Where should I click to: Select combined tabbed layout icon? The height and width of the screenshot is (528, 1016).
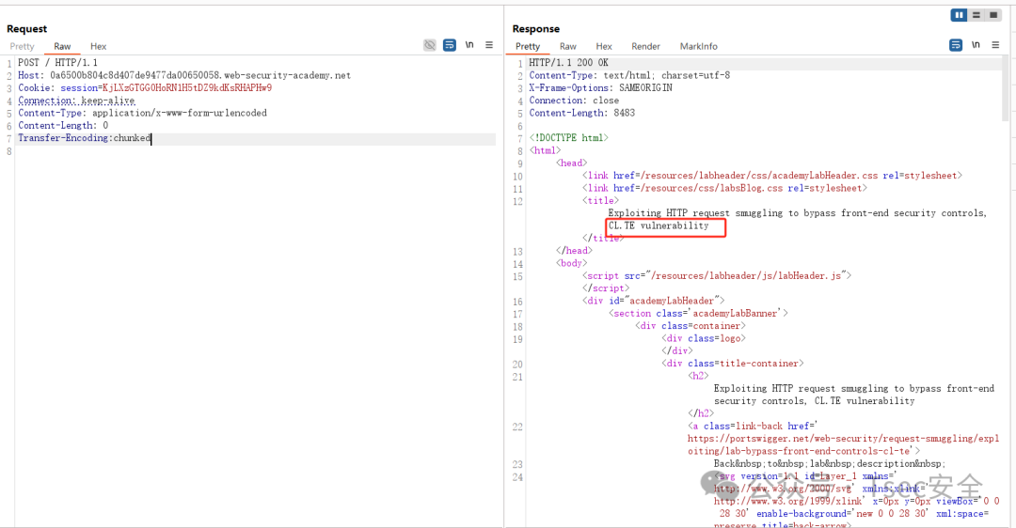992,15
